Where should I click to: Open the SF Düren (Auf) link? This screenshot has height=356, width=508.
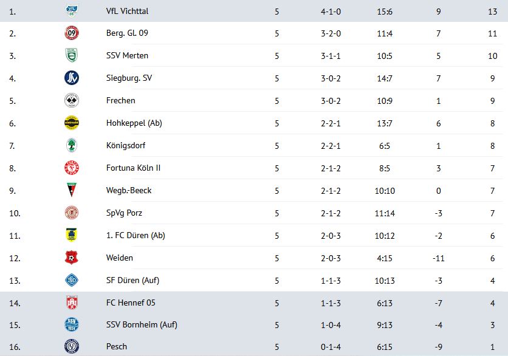coord(132,280)
